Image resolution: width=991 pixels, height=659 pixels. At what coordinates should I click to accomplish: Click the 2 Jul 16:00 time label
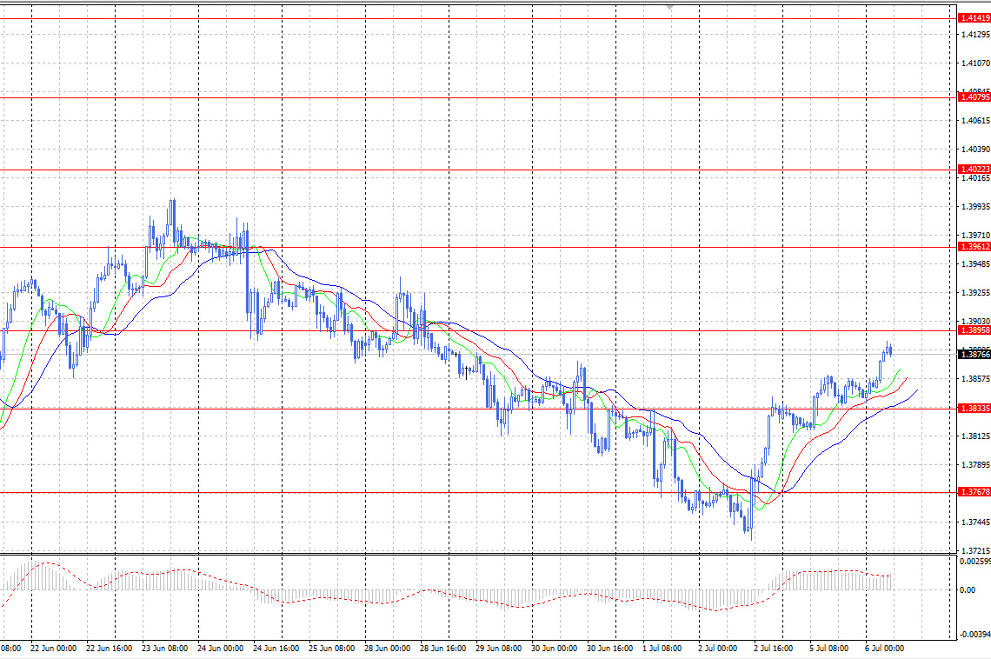pyautogui.click(x=774, y=649)
